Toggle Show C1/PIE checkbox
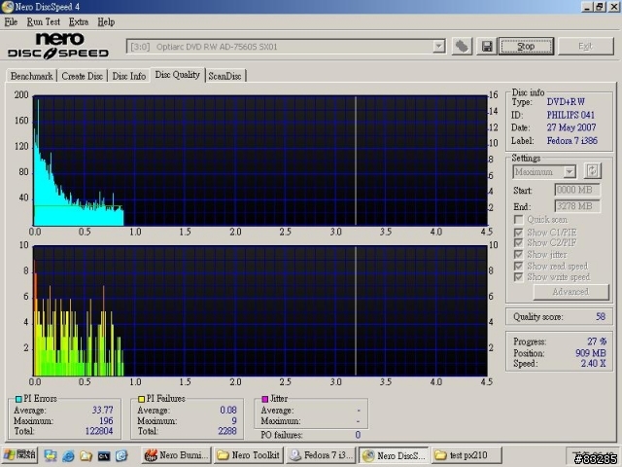The width and height of the screenshot is (622, 467). (x=518, y=232)
